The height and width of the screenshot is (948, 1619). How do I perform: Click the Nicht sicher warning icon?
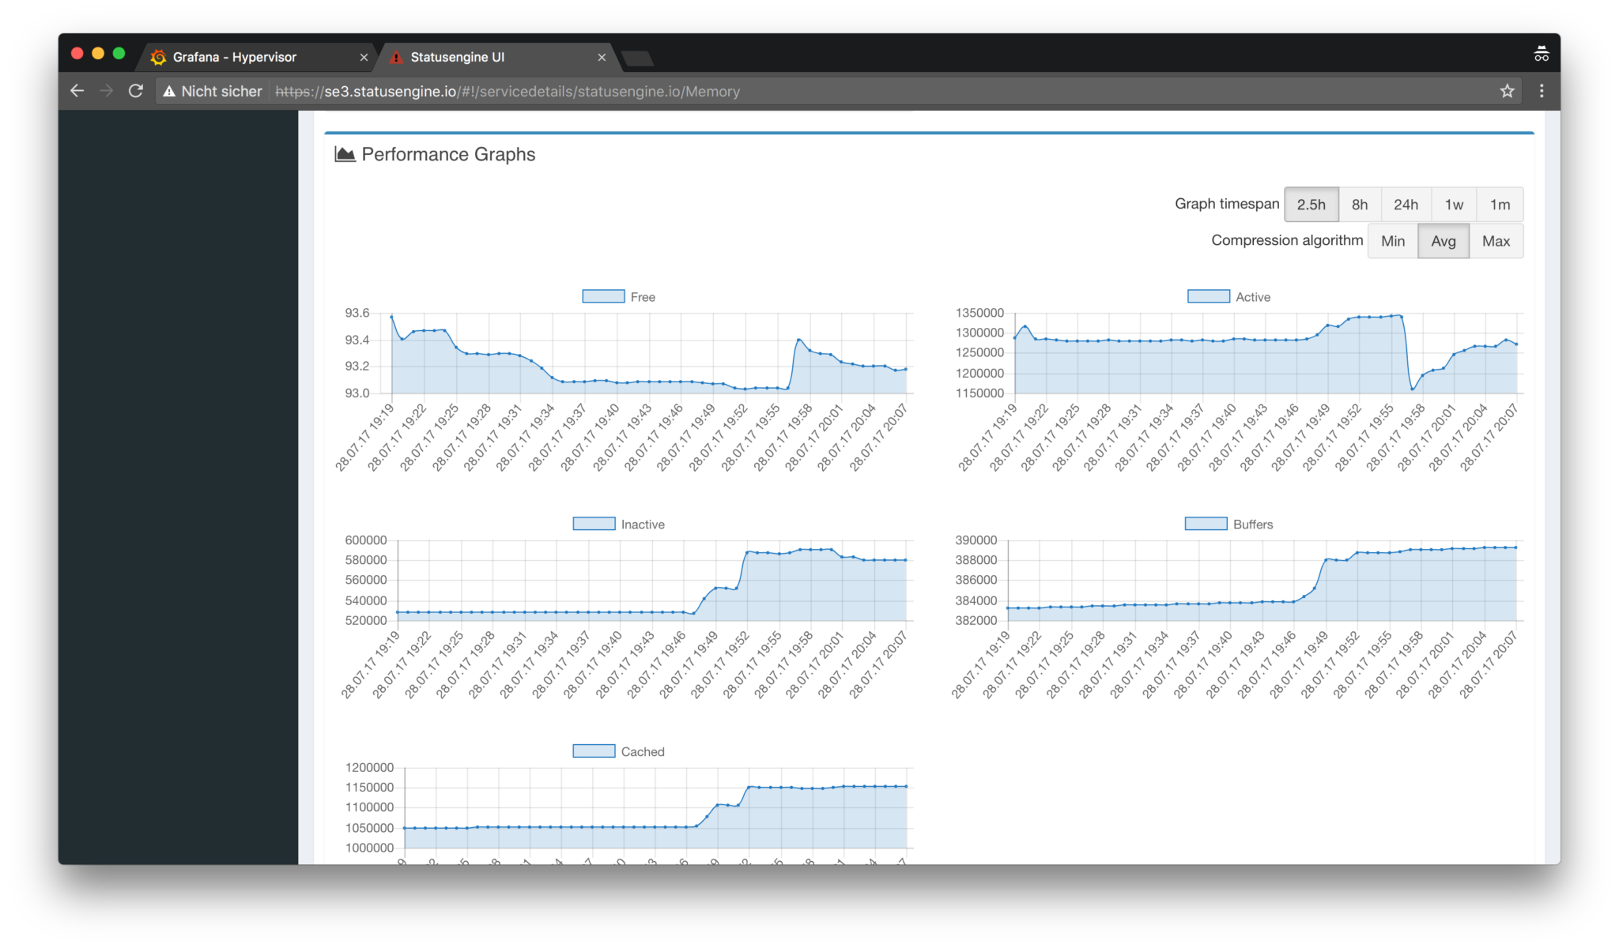(x=169, y=92)
